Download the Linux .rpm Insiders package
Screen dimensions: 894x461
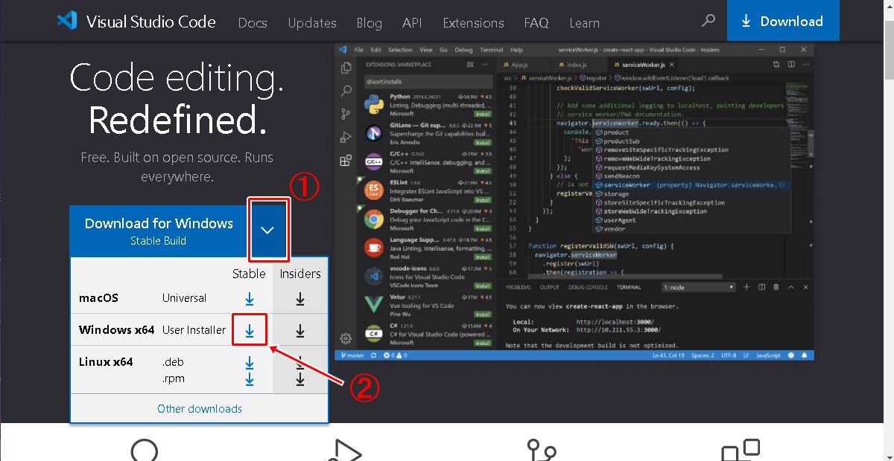tap(300, 378)
